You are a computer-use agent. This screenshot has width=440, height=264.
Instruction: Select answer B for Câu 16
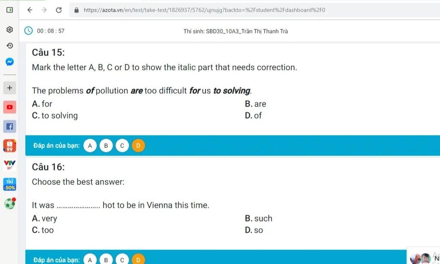point(106,260)
